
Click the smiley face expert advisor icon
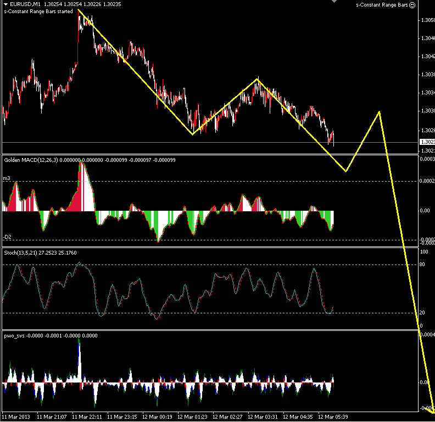[x=412, y=5]
